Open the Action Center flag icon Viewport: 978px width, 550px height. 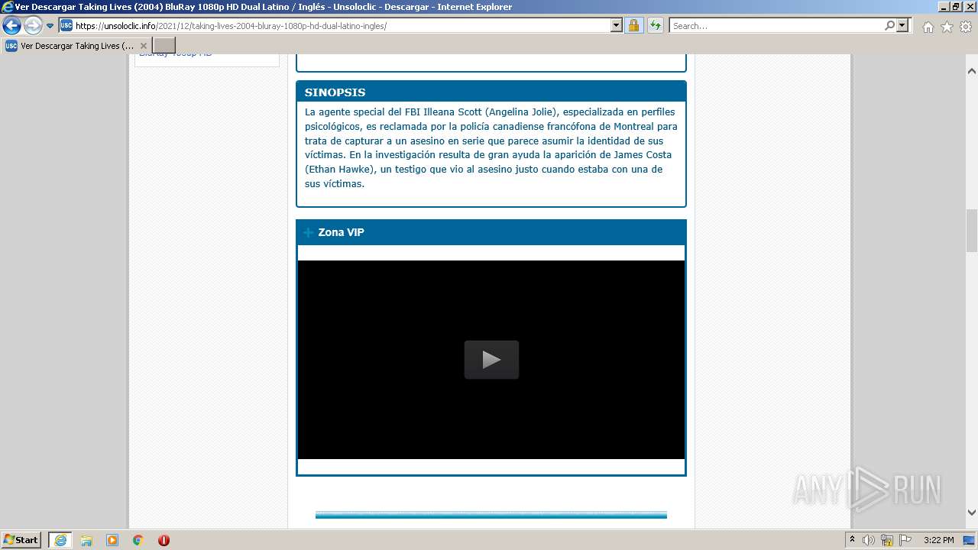pos(905,540)
